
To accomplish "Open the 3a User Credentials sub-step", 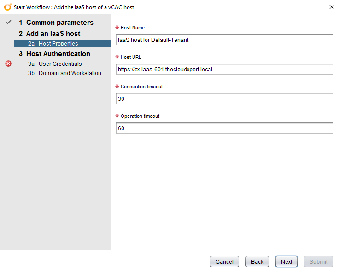I will (x=60, y=64).
